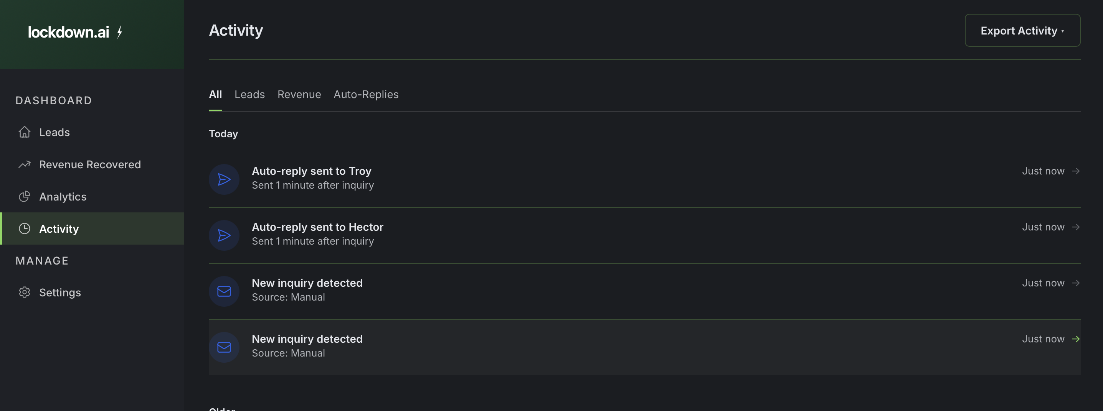The width and height of the screenshot is (1103, 411).
Task: Open the Export Activity dropdown
Action: (1022, 30)
